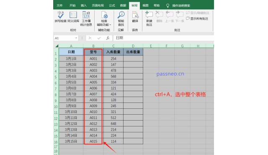This screenshot has width=268, height=155.
Task: Click the cancel X in formula bar
Action: [90, 38]
